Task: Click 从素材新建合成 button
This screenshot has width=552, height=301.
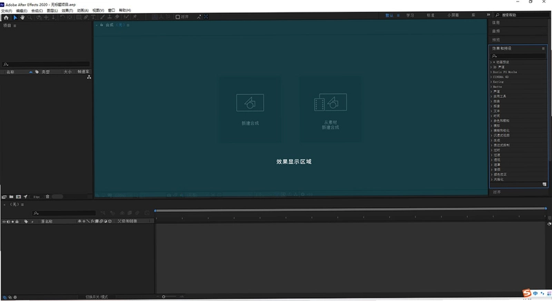Action: [x=331, y=110]
